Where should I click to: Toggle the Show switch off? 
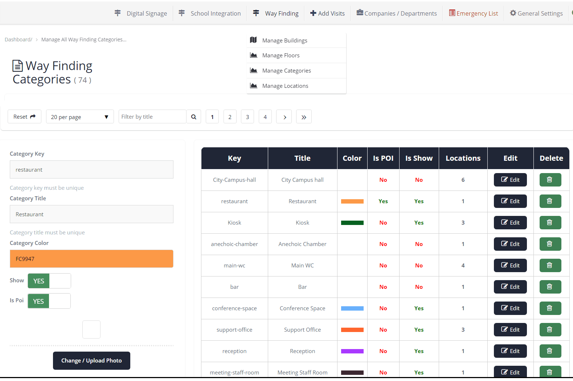point(49,281)
